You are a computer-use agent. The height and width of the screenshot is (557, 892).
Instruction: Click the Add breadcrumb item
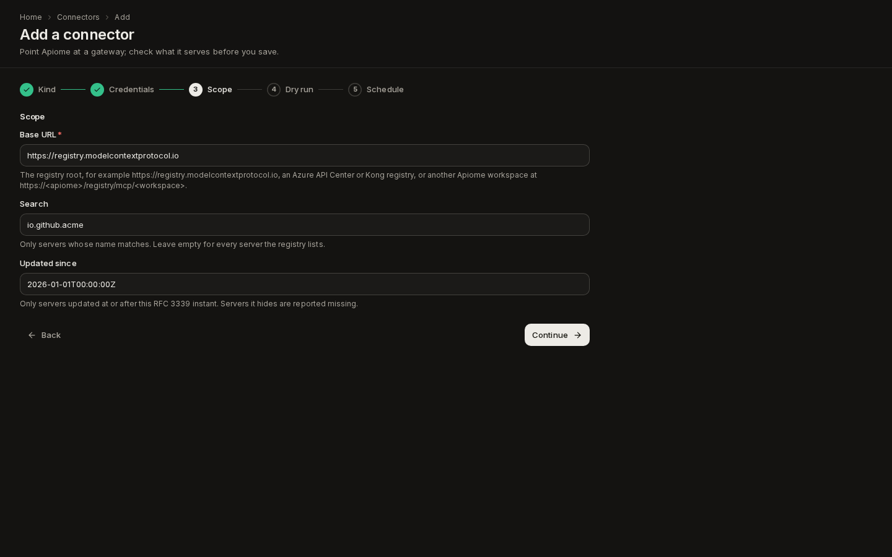[122, 17]
